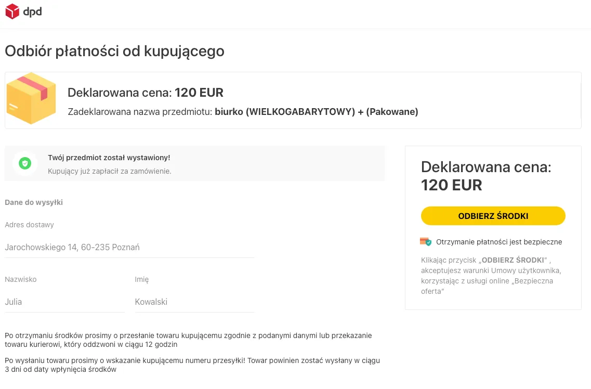This screenshot has height=389, width=591.
Task: Click the "Dane do wysyłki" section label
Action: 33,202
